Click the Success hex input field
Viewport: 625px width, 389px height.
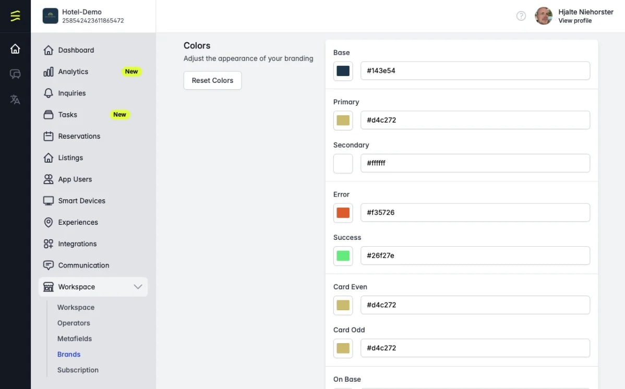pos(475,256)
